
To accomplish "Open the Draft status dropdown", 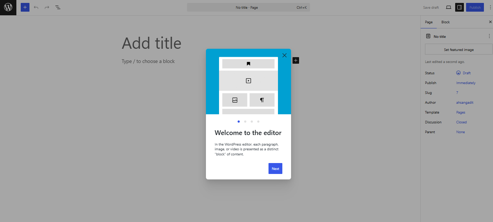I will [x=464, y=73].
